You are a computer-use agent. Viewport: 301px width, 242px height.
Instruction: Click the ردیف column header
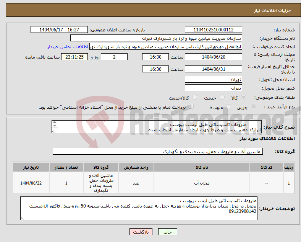tap(289, 167)
